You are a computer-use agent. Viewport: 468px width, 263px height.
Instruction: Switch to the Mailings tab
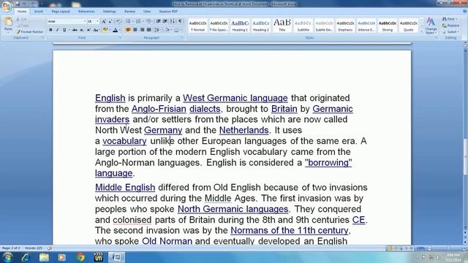click(110, 12)
